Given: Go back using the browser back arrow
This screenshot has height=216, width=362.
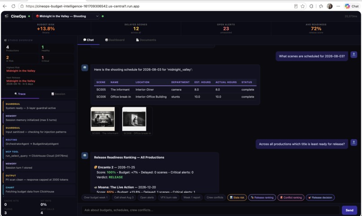Looking at the screenshot, I should click(x=4, y=6).
